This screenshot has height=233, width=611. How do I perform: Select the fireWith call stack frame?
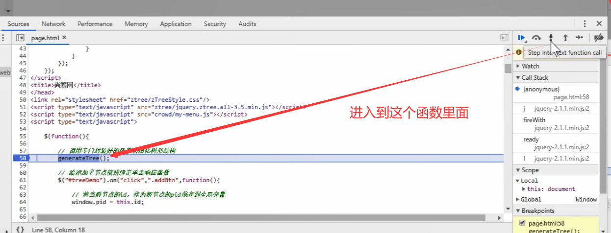click(556, 124)
